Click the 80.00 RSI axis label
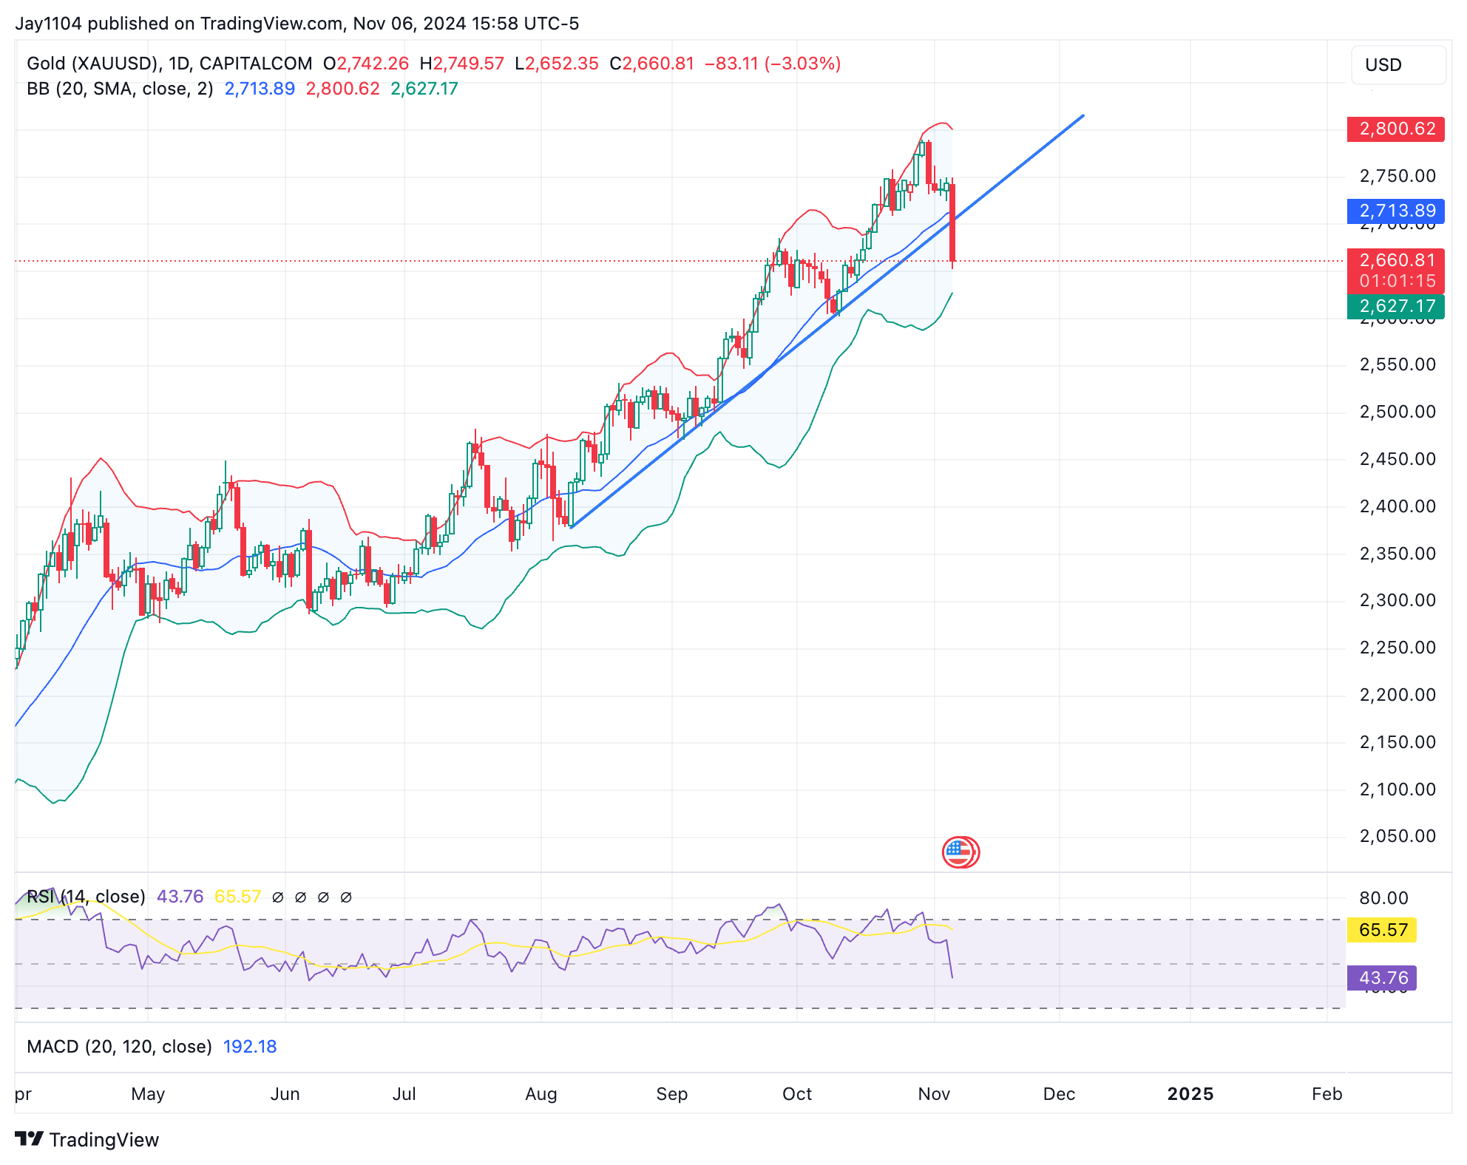 point(1383,898)
